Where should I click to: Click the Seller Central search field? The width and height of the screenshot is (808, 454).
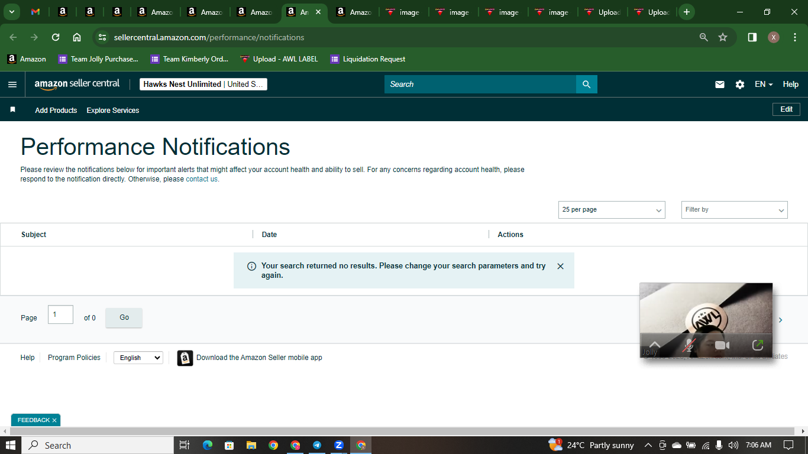(x=480, y=85)
